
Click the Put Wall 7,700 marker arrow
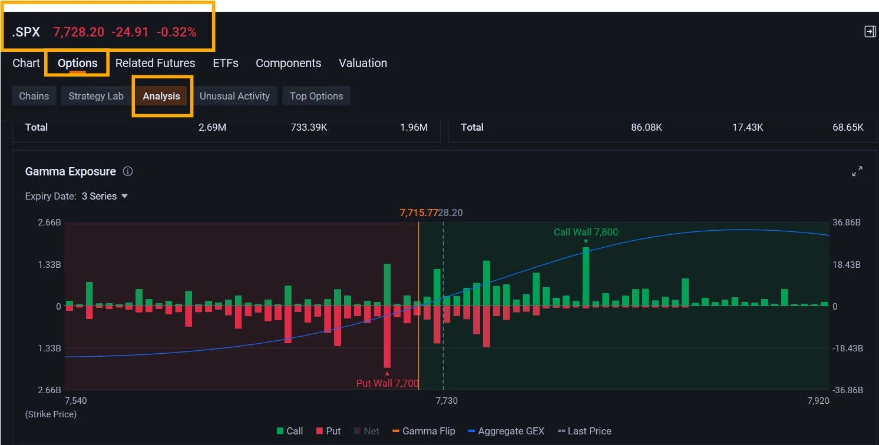tap(387, 373)
